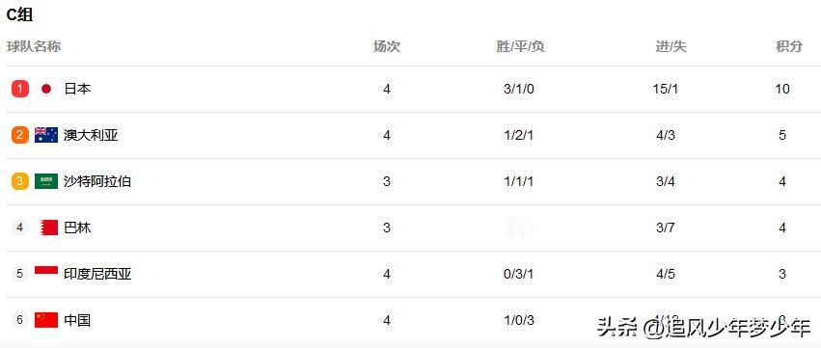Click the Saudi Arabia flag icon
821x348 pixels.
pos(46,181)
